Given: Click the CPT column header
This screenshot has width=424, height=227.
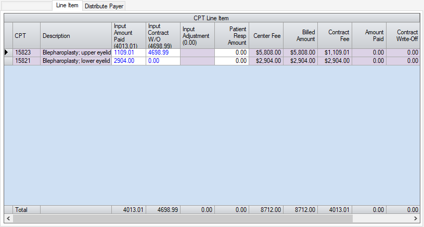Looking at the screenshot, I should pos(26,36).
